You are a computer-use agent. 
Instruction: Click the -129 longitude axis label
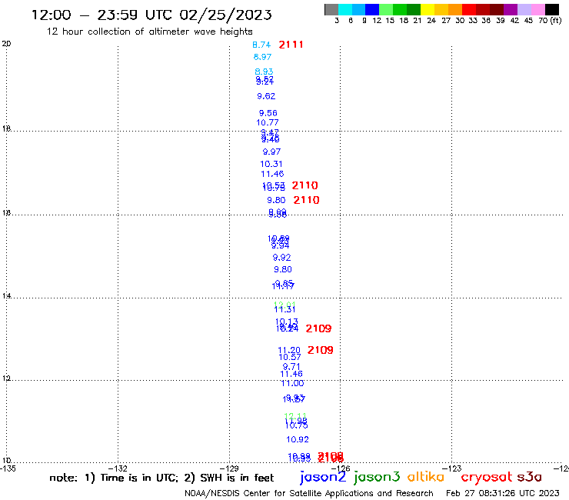point(229,468)
